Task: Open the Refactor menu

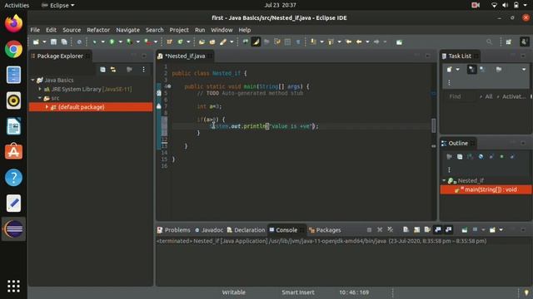Action: (98, 30)
